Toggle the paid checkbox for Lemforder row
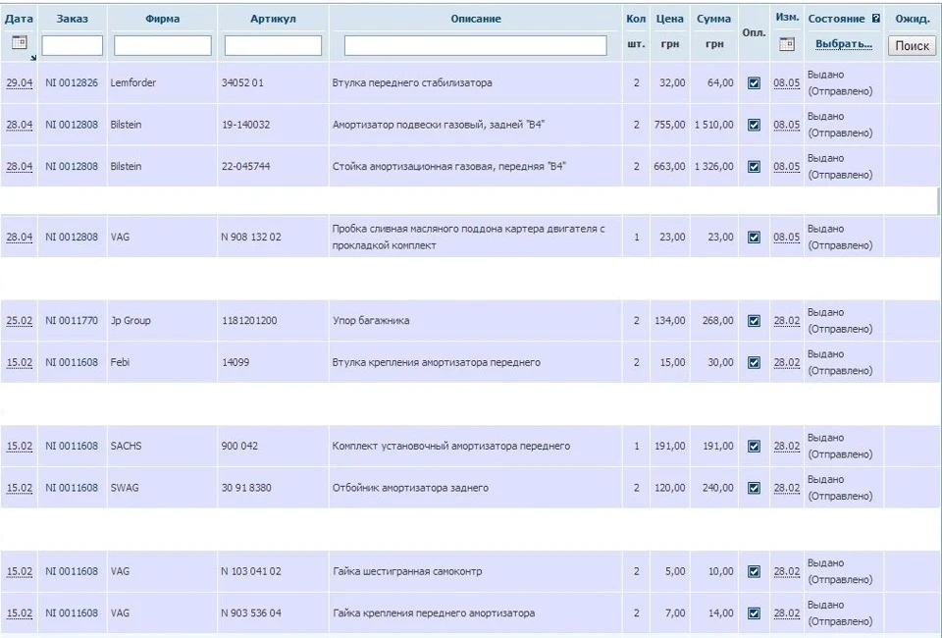Image resolution: width=942 pixels, height=638 pixels. click(754, 82)
